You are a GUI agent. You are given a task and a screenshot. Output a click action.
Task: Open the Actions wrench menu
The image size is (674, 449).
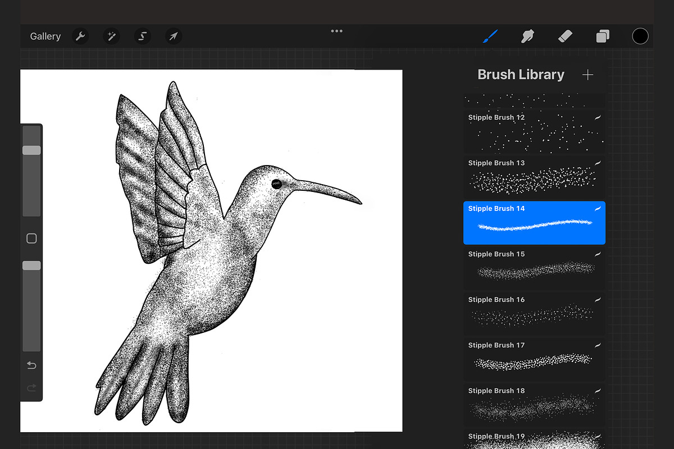[x=80, y=36]
